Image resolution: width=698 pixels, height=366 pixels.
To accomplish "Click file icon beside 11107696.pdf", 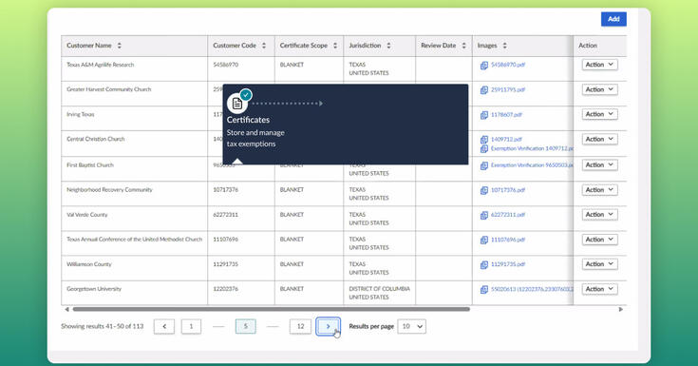I will tap(484, 240).
